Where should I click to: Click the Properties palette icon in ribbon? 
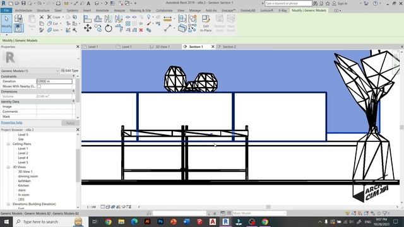point(18,28)
